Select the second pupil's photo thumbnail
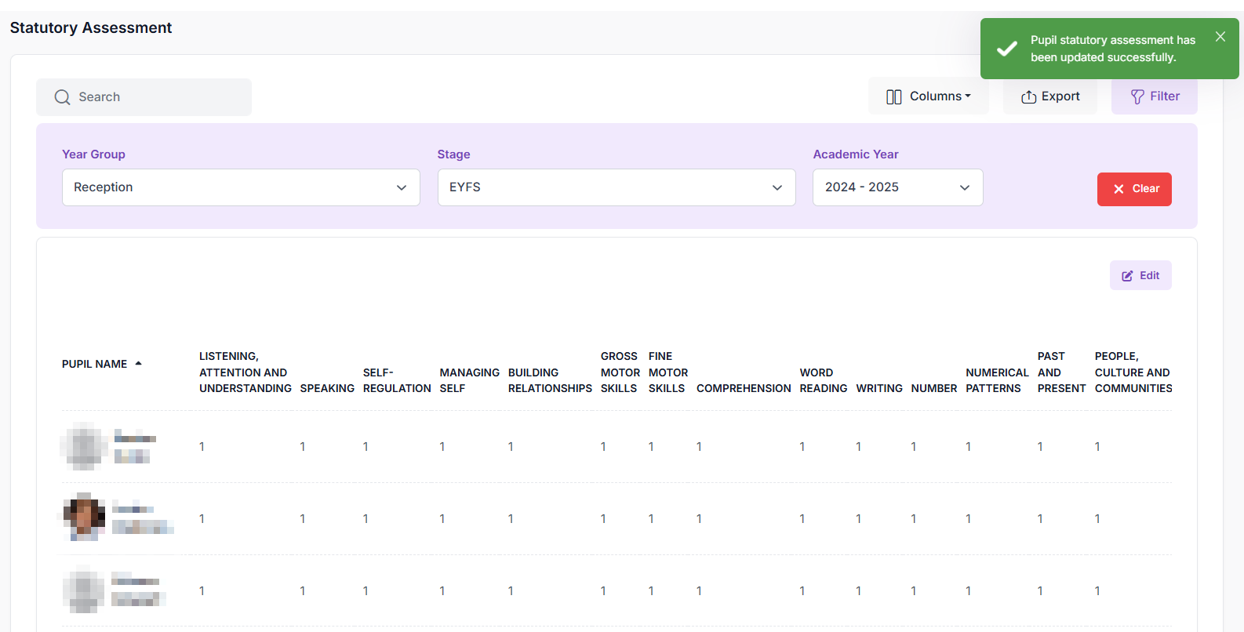The image size is (1244, 632). click(84, 518)
